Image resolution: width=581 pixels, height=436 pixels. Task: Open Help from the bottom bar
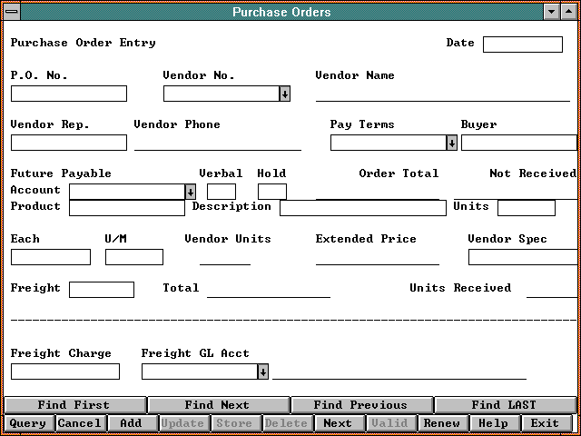click(x=493, y=423)
